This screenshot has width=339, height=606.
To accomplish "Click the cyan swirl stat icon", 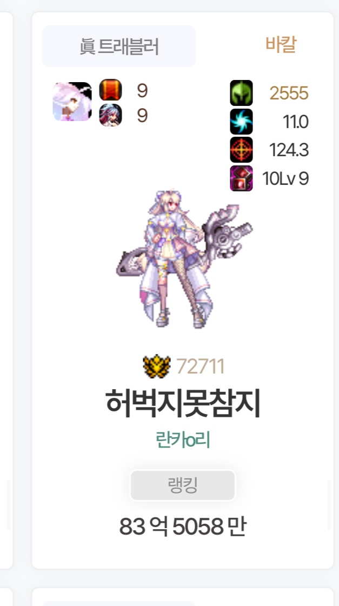I will pyautogui.click(x=241, y=122).
